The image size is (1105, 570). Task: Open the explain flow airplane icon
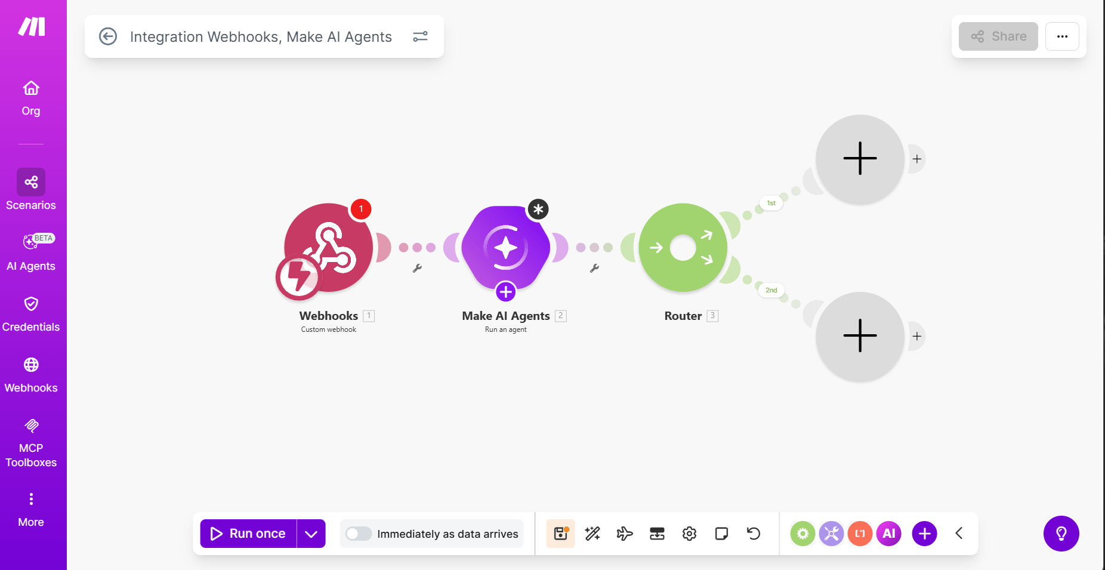click(625, 534)
